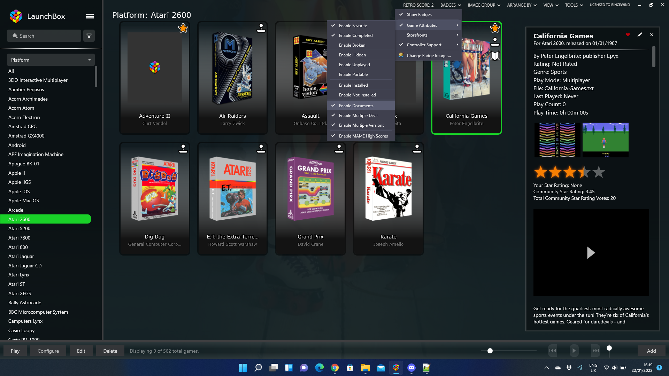The height and width of the screenshot is (376, 669).
Task: Select Change Badge Images menu item
Action: pyautogui.click(x=428, y=56)
